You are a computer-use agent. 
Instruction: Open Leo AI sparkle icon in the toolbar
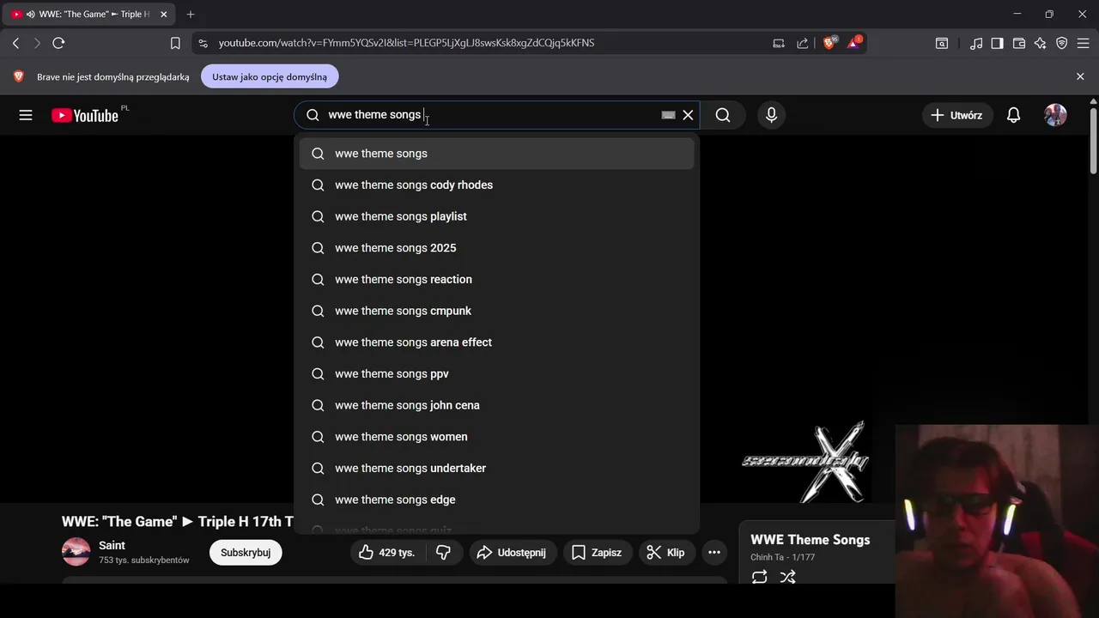click(1041, 43)
